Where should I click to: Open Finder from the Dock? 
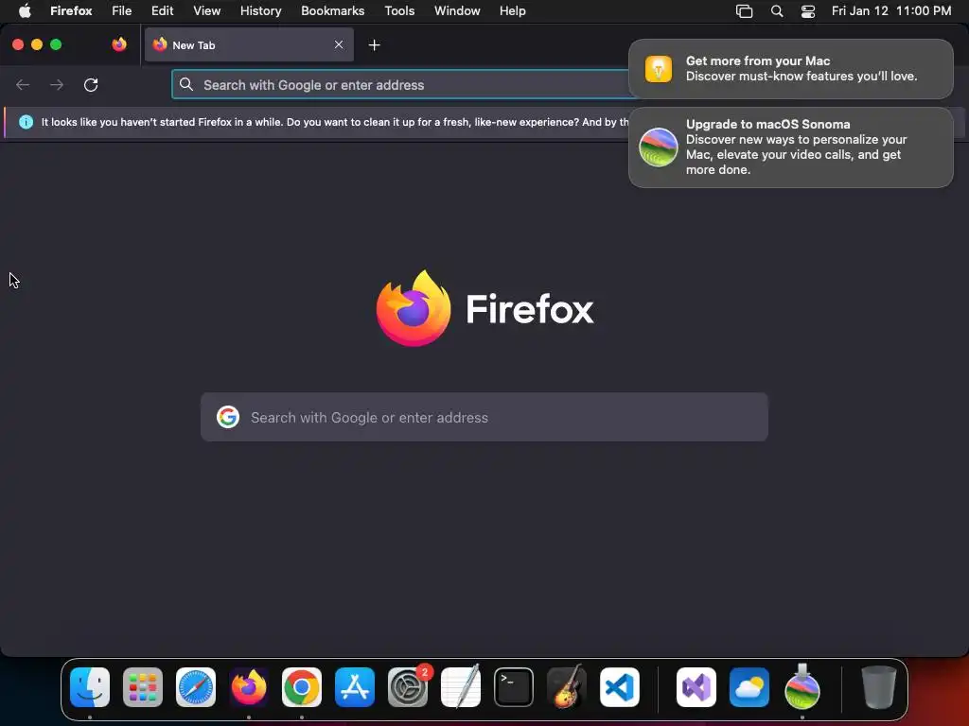tap(90, 687)
